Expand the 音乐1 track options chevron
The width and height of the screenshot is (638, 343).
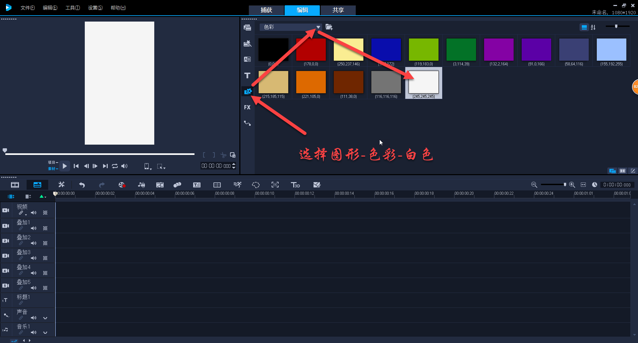pos(45,332)
